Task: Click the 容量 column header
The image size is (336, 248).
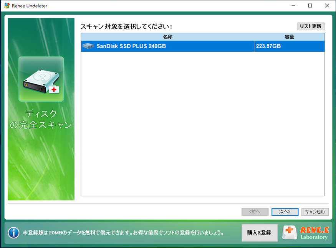Action: click(x=289, y=37)
